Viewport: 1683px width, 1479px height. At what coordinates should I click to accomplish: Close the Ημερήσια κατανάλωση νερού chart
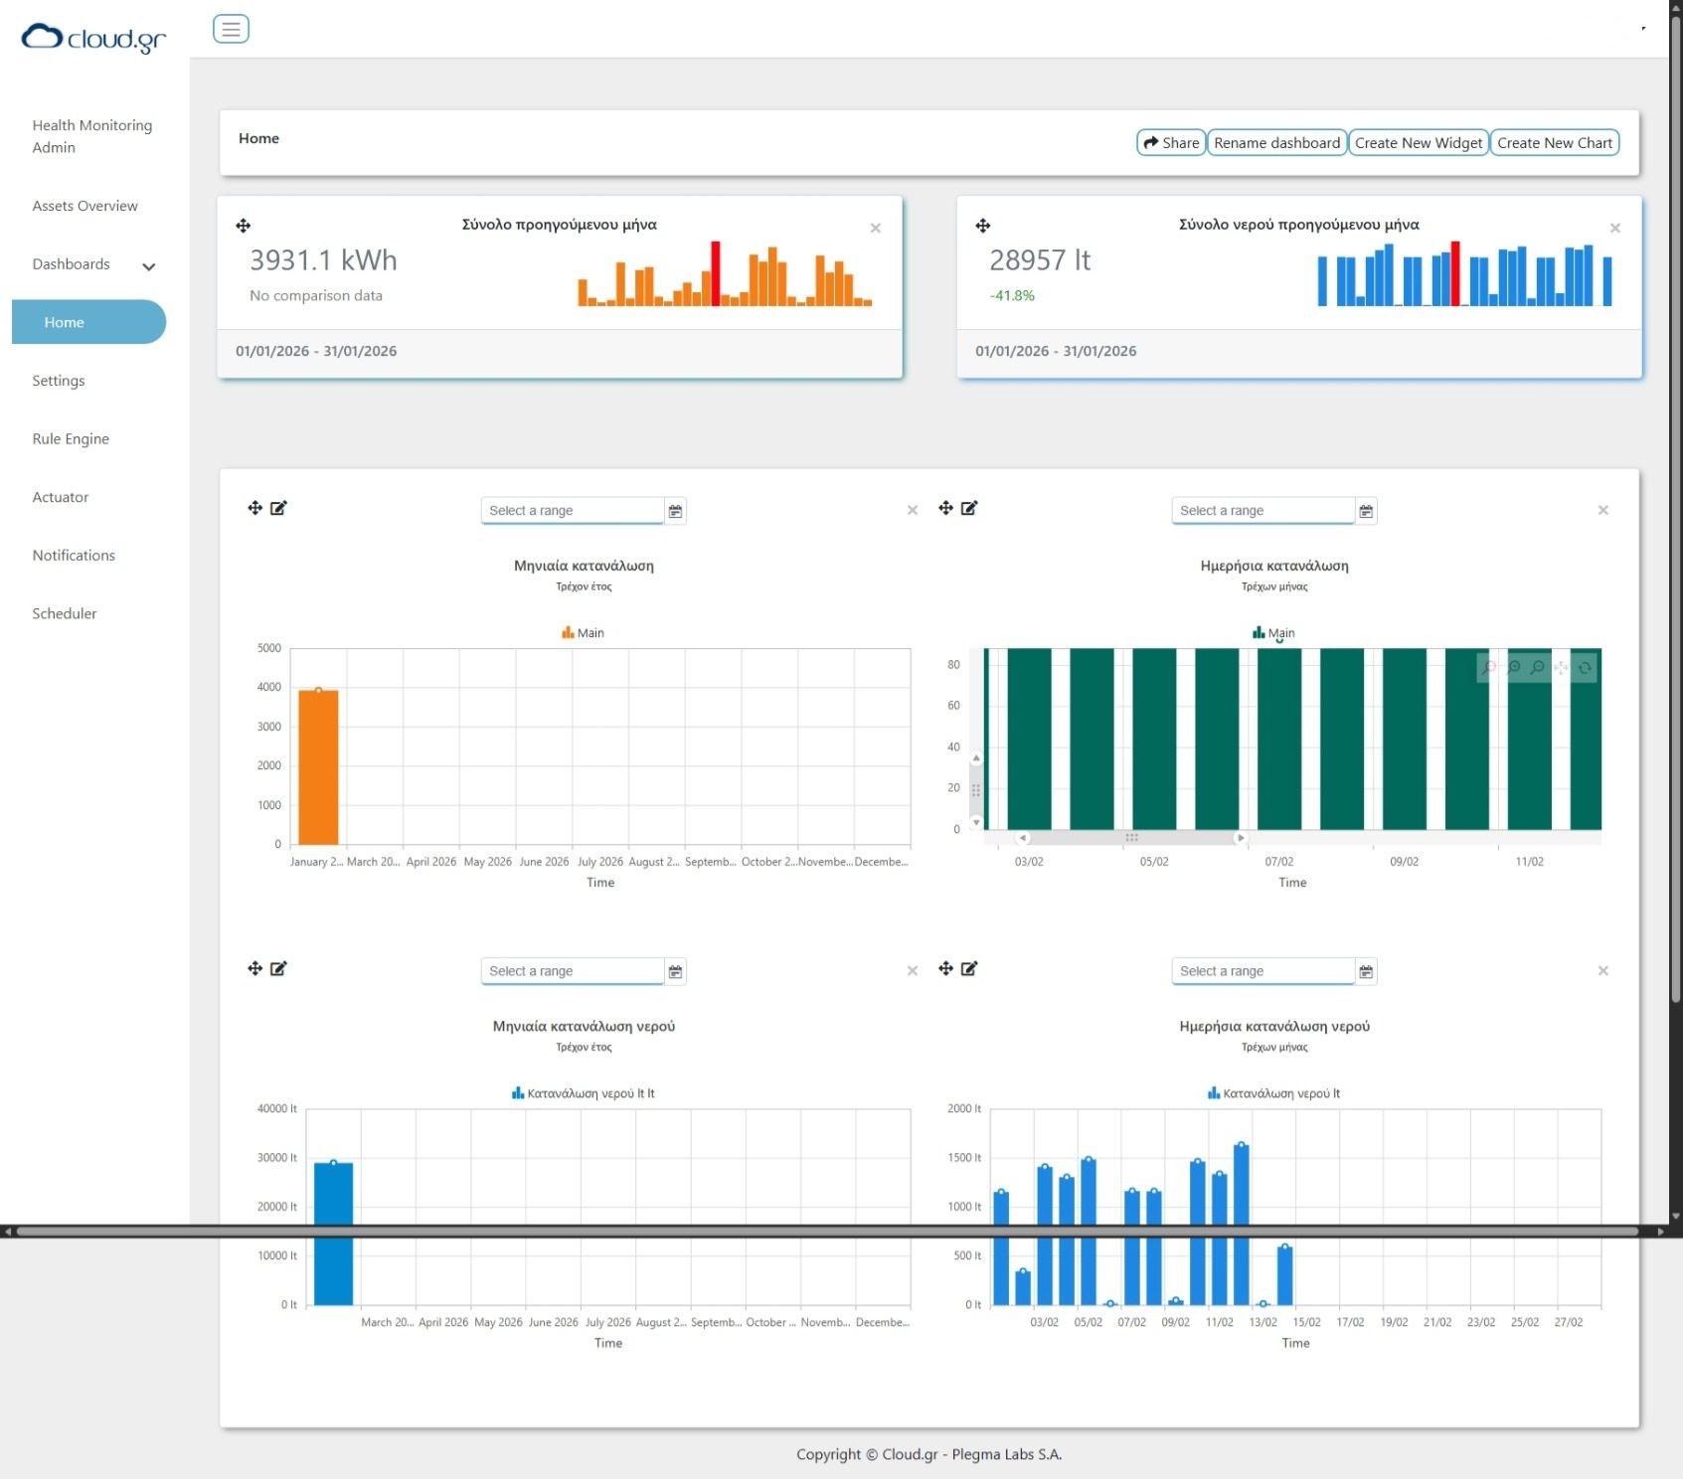click(x=1602, y=971)
